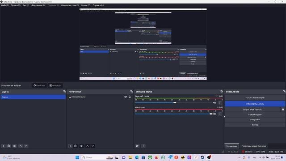Open the Сервис menu

tap(86, 5)
